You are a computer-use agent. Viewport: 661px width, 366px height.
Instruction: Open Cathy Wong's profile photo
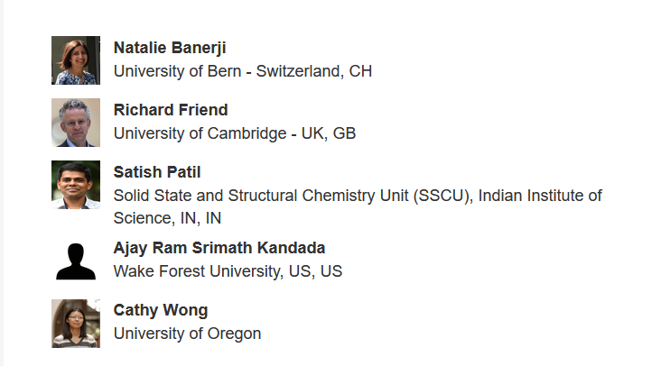point(76,324)
